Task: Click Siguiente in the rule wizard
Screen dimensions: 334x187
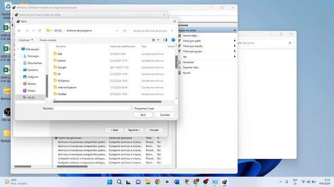Action: [x=134, y=130]
